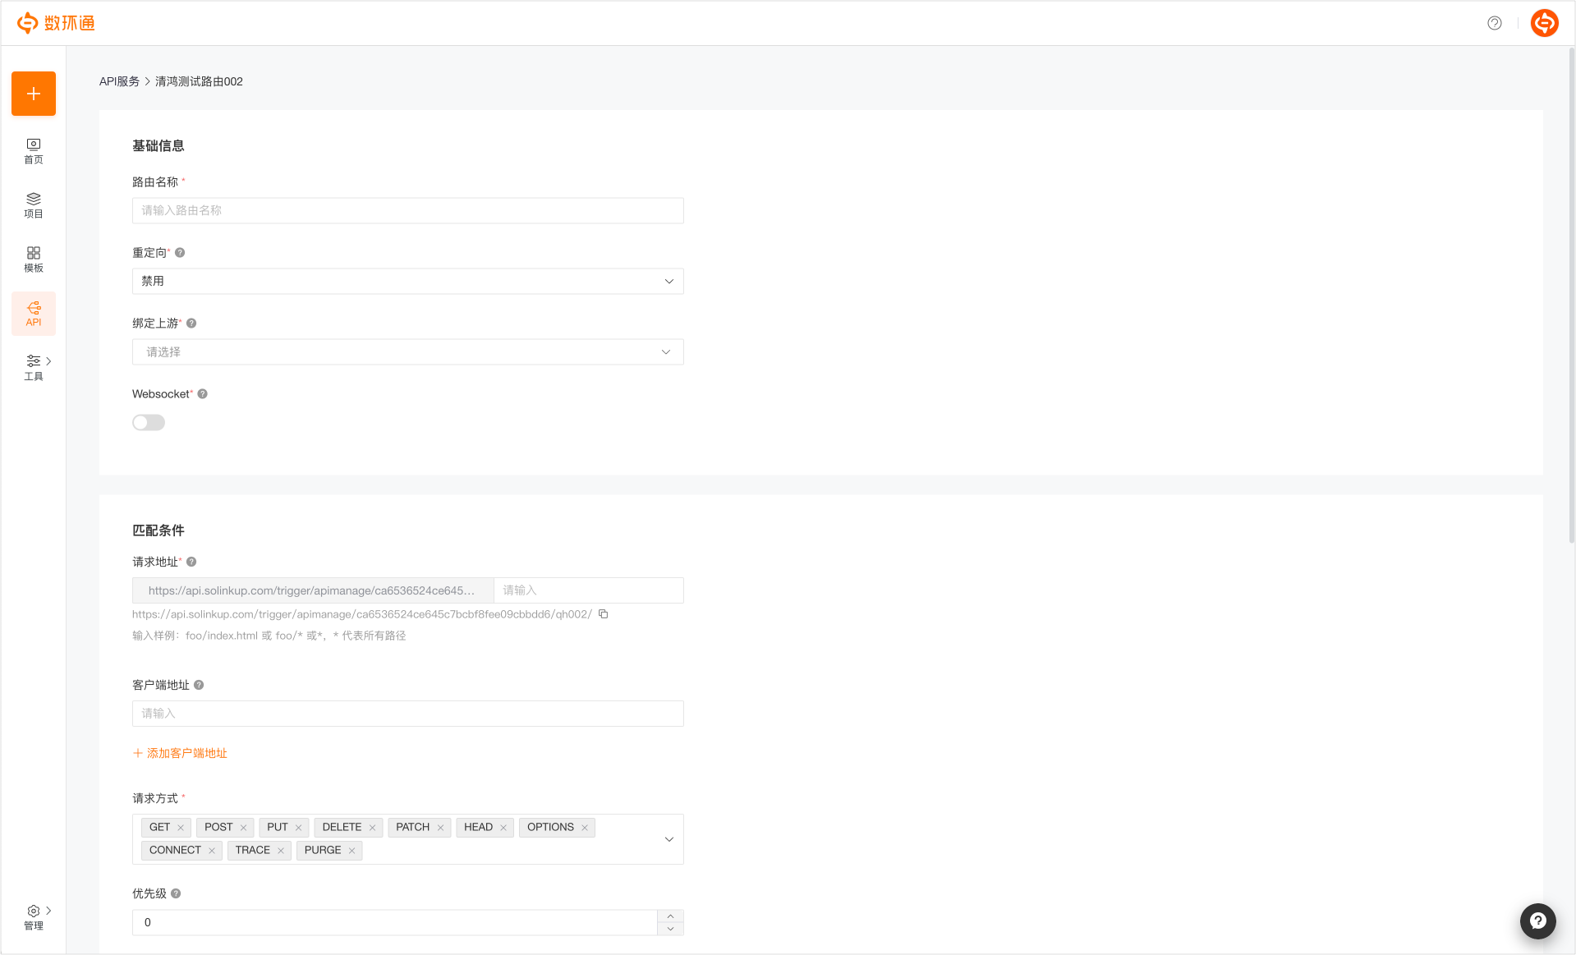The image size is (1576, 955).
Task: Open the floating help chat button
Action: 1538,921
